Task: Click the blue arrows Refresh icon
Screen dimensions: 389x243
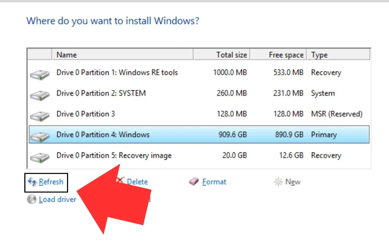Action: (x=32, y=182)
